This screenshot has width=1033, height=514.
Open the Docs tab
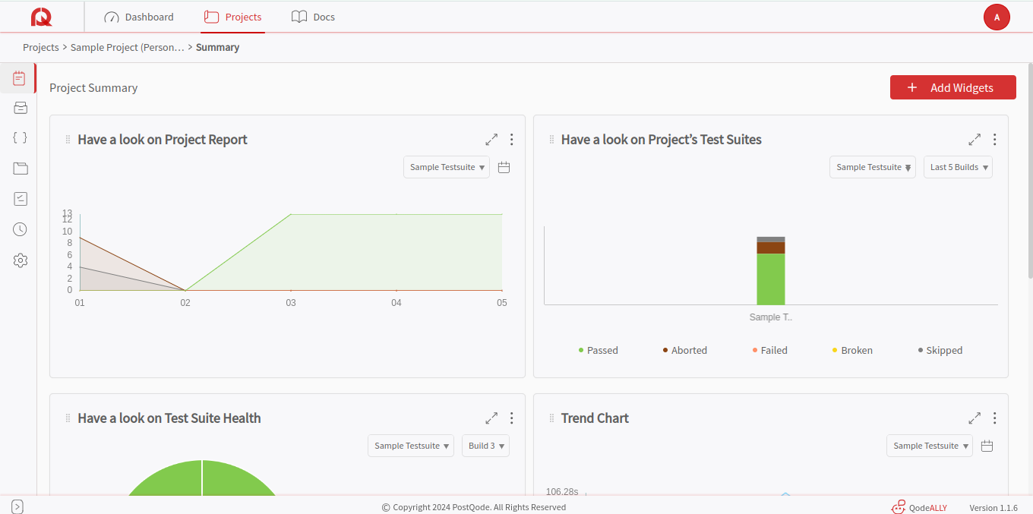[314, 17]
